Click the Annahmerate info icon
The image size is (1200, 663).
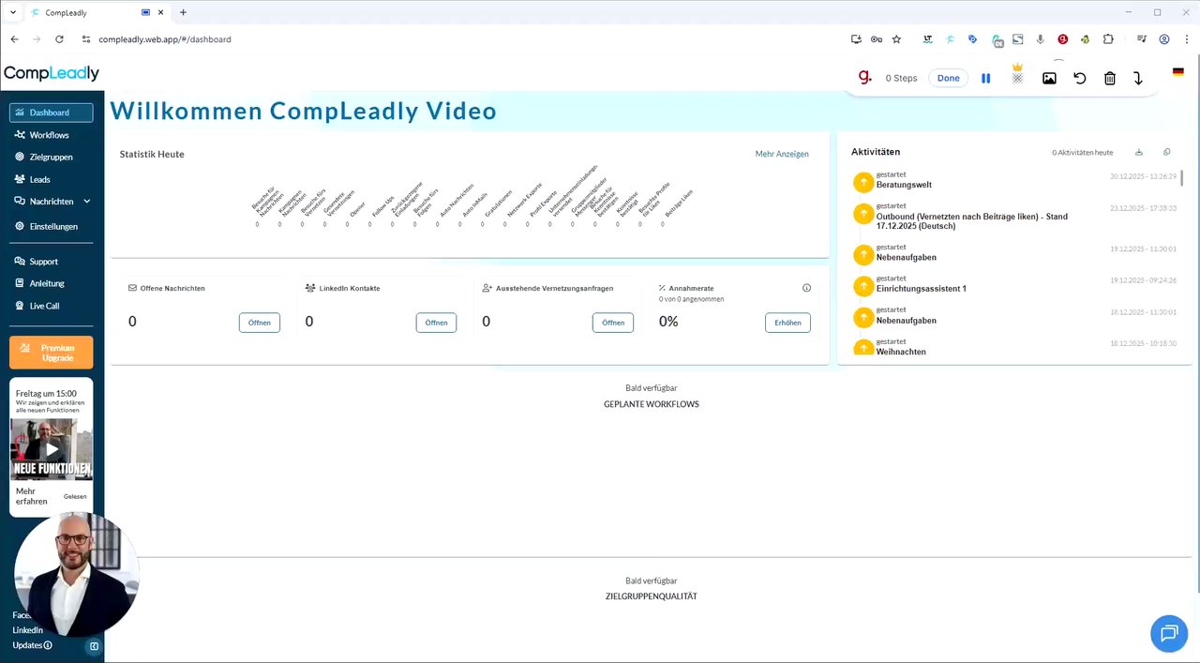[x=806, y=288]
